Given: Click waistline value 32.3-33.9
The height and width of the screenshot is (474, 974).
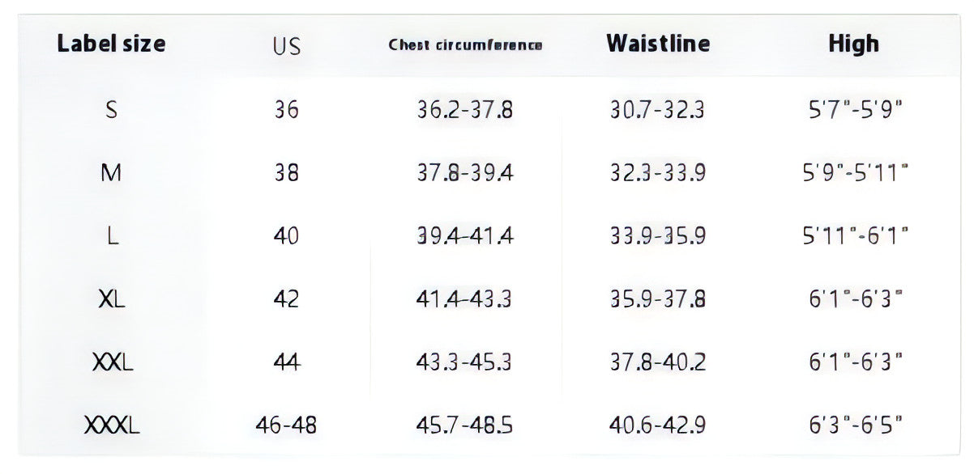Looking at the screenshot, I should click(x=658, y=172).
